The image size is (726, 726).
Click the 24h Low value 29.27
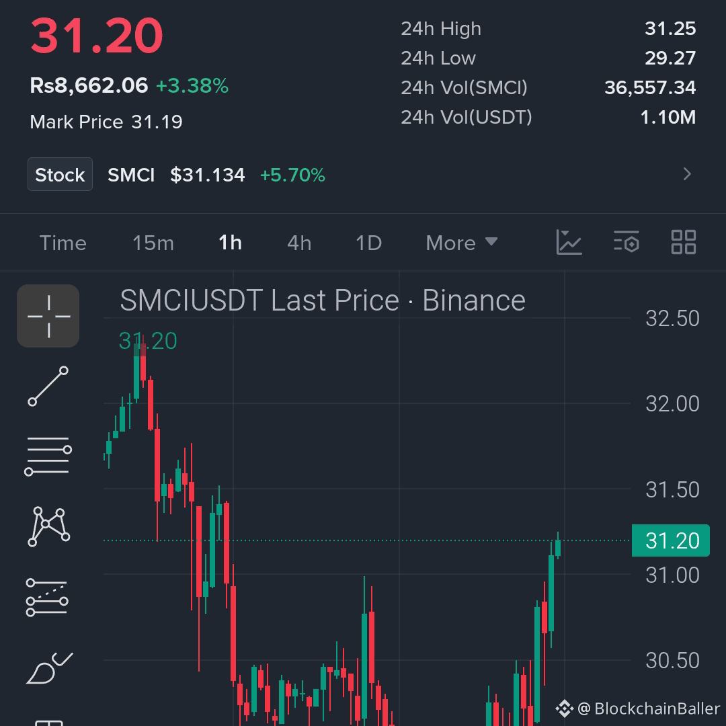670,58
